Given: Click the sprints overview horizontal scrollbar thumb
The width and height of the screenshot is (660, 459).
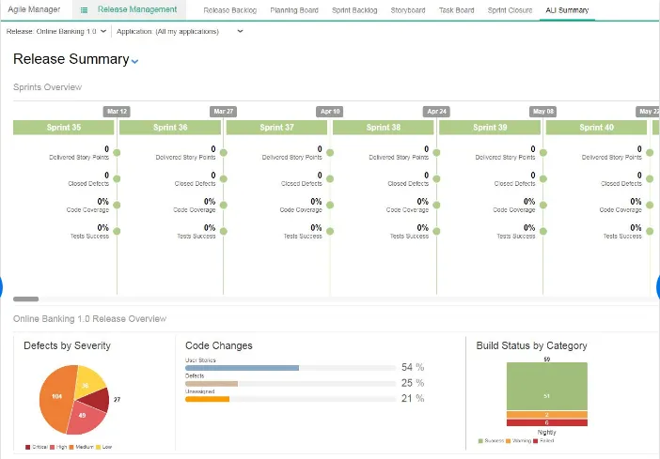Looking at the screenshot, I should 25,299.
